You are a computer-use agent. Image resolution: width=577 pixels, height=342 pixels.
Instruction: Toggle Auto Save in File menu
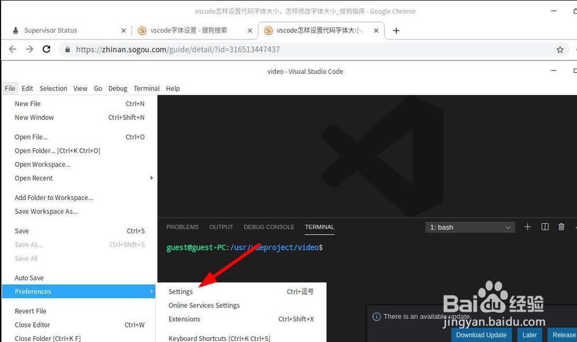pos(80,277)
